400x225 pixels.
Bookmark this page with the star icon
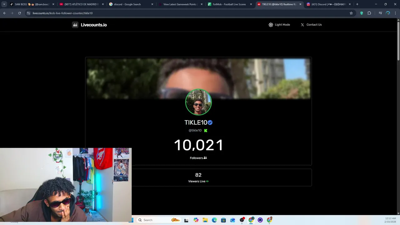[351, 13]
